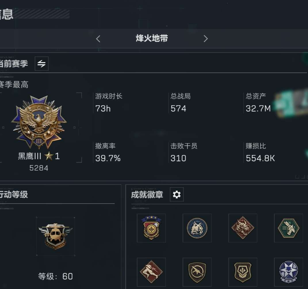Select the three-star shield badge
The width and height of the screenshot is (308, 289).
[x=151, y=228]
